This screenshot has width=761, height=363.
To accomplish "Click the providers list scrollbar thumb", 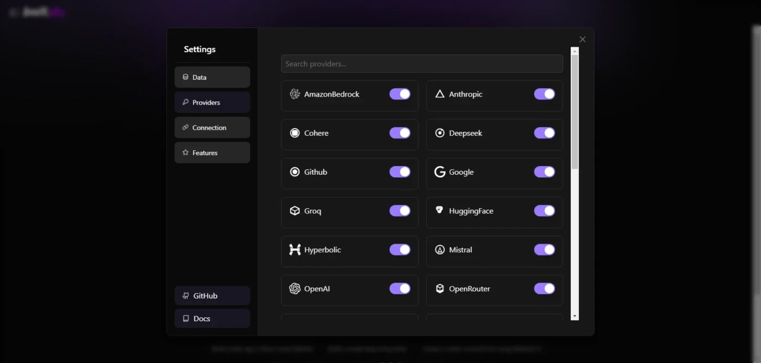I will tap(575, 111).
